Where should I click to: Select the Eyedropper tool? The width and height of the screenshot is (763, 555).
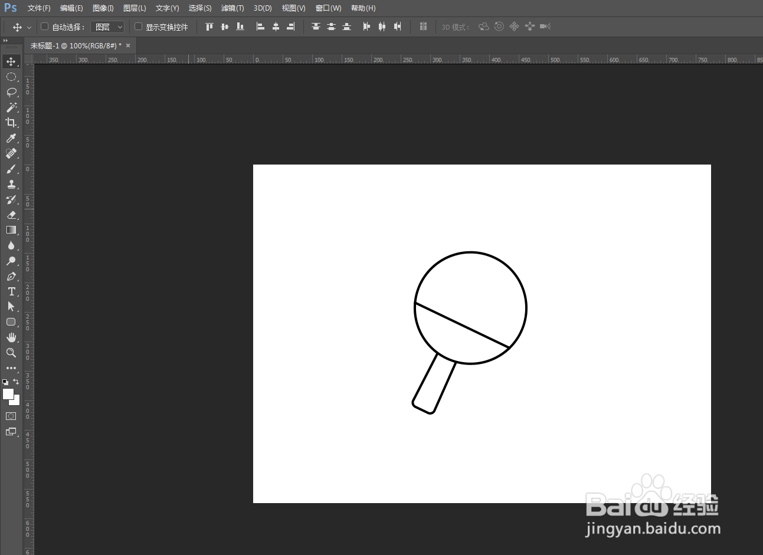tap(11, 138)
